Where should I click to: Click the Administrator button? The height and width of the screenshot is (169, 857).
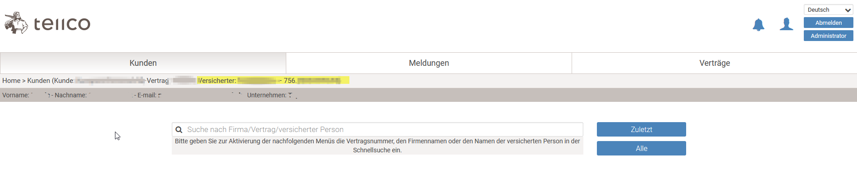(828, 36)
